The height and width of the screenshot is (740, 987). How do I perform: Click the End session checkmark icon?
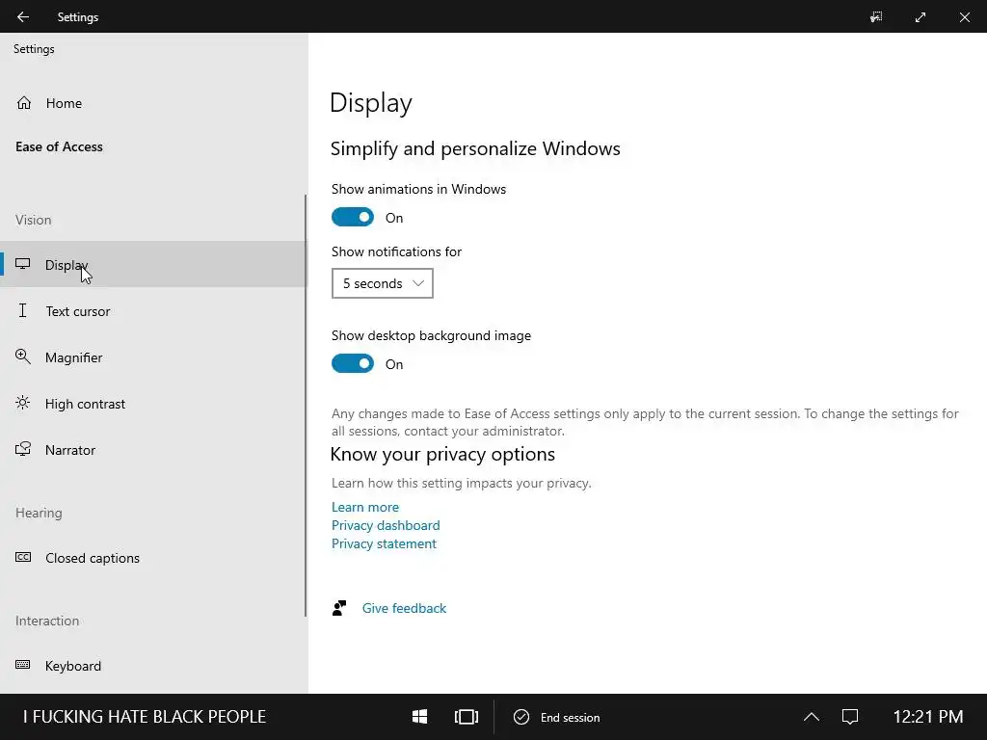(521, 717)
